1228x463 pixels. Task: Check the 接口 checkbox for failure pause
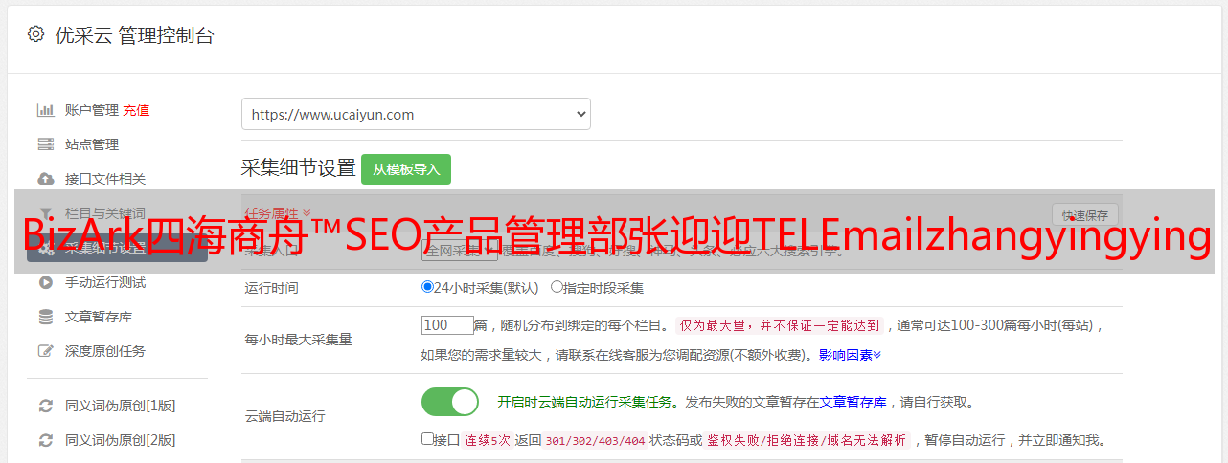(x=427, y=440)
